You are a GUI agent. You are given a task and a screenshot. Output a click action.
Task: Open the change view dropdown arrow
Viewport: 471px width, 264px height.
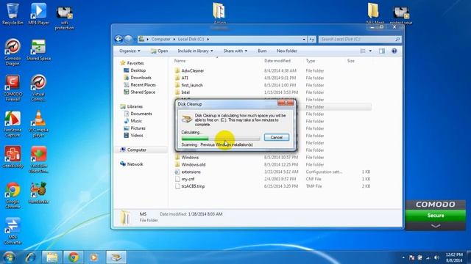[x=370, y=51]
